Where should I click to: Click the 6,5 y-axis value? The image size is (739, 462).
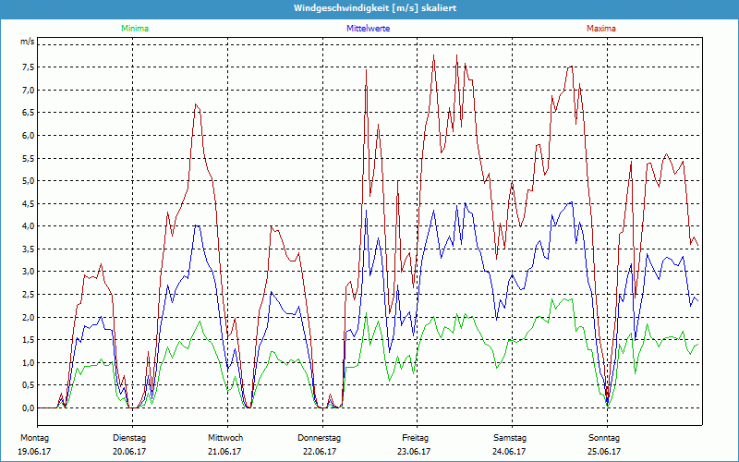29,113
